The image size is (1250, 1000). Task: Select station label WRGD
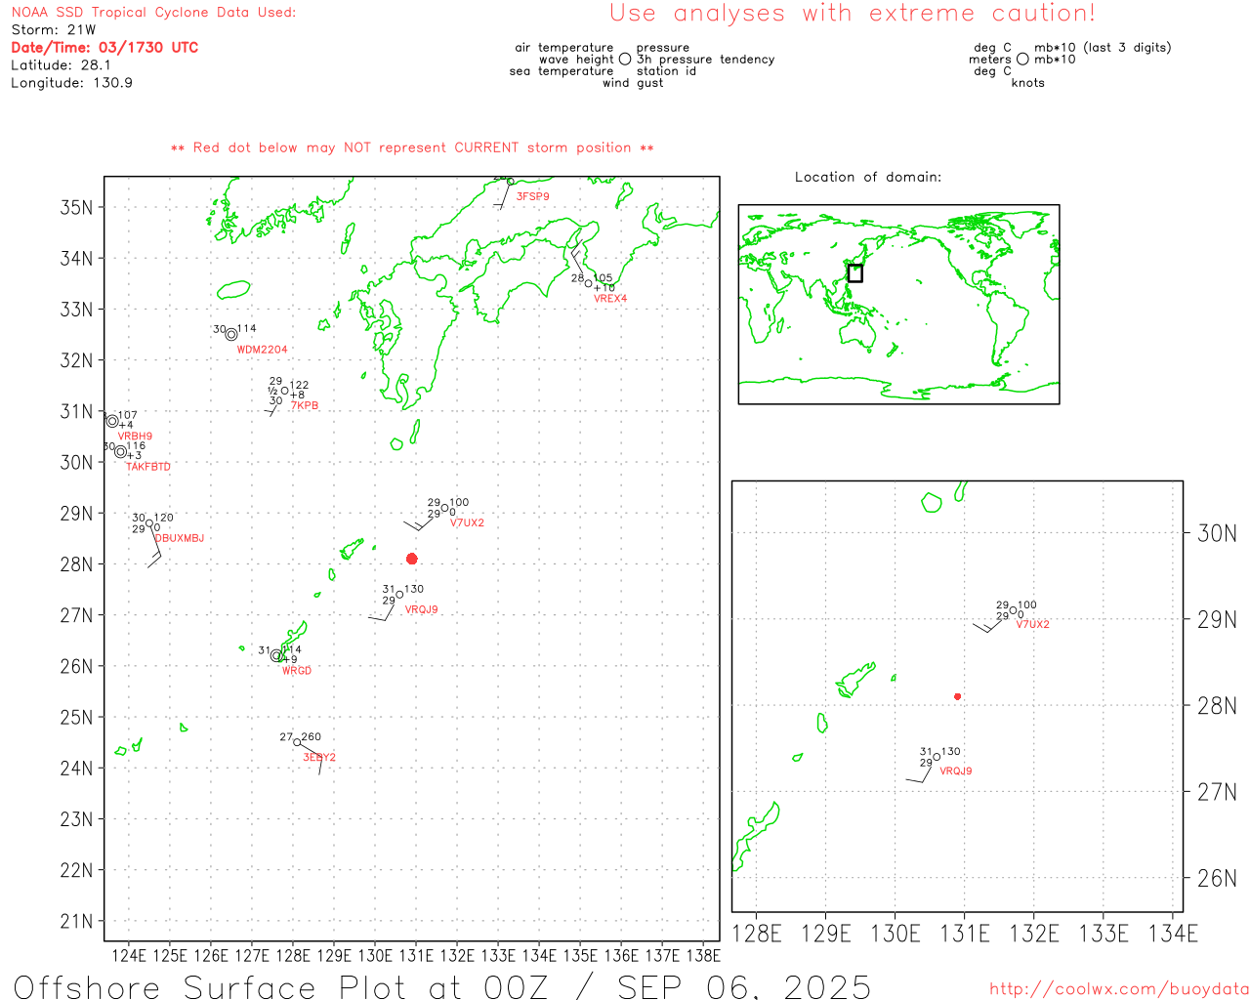point(297,671)
